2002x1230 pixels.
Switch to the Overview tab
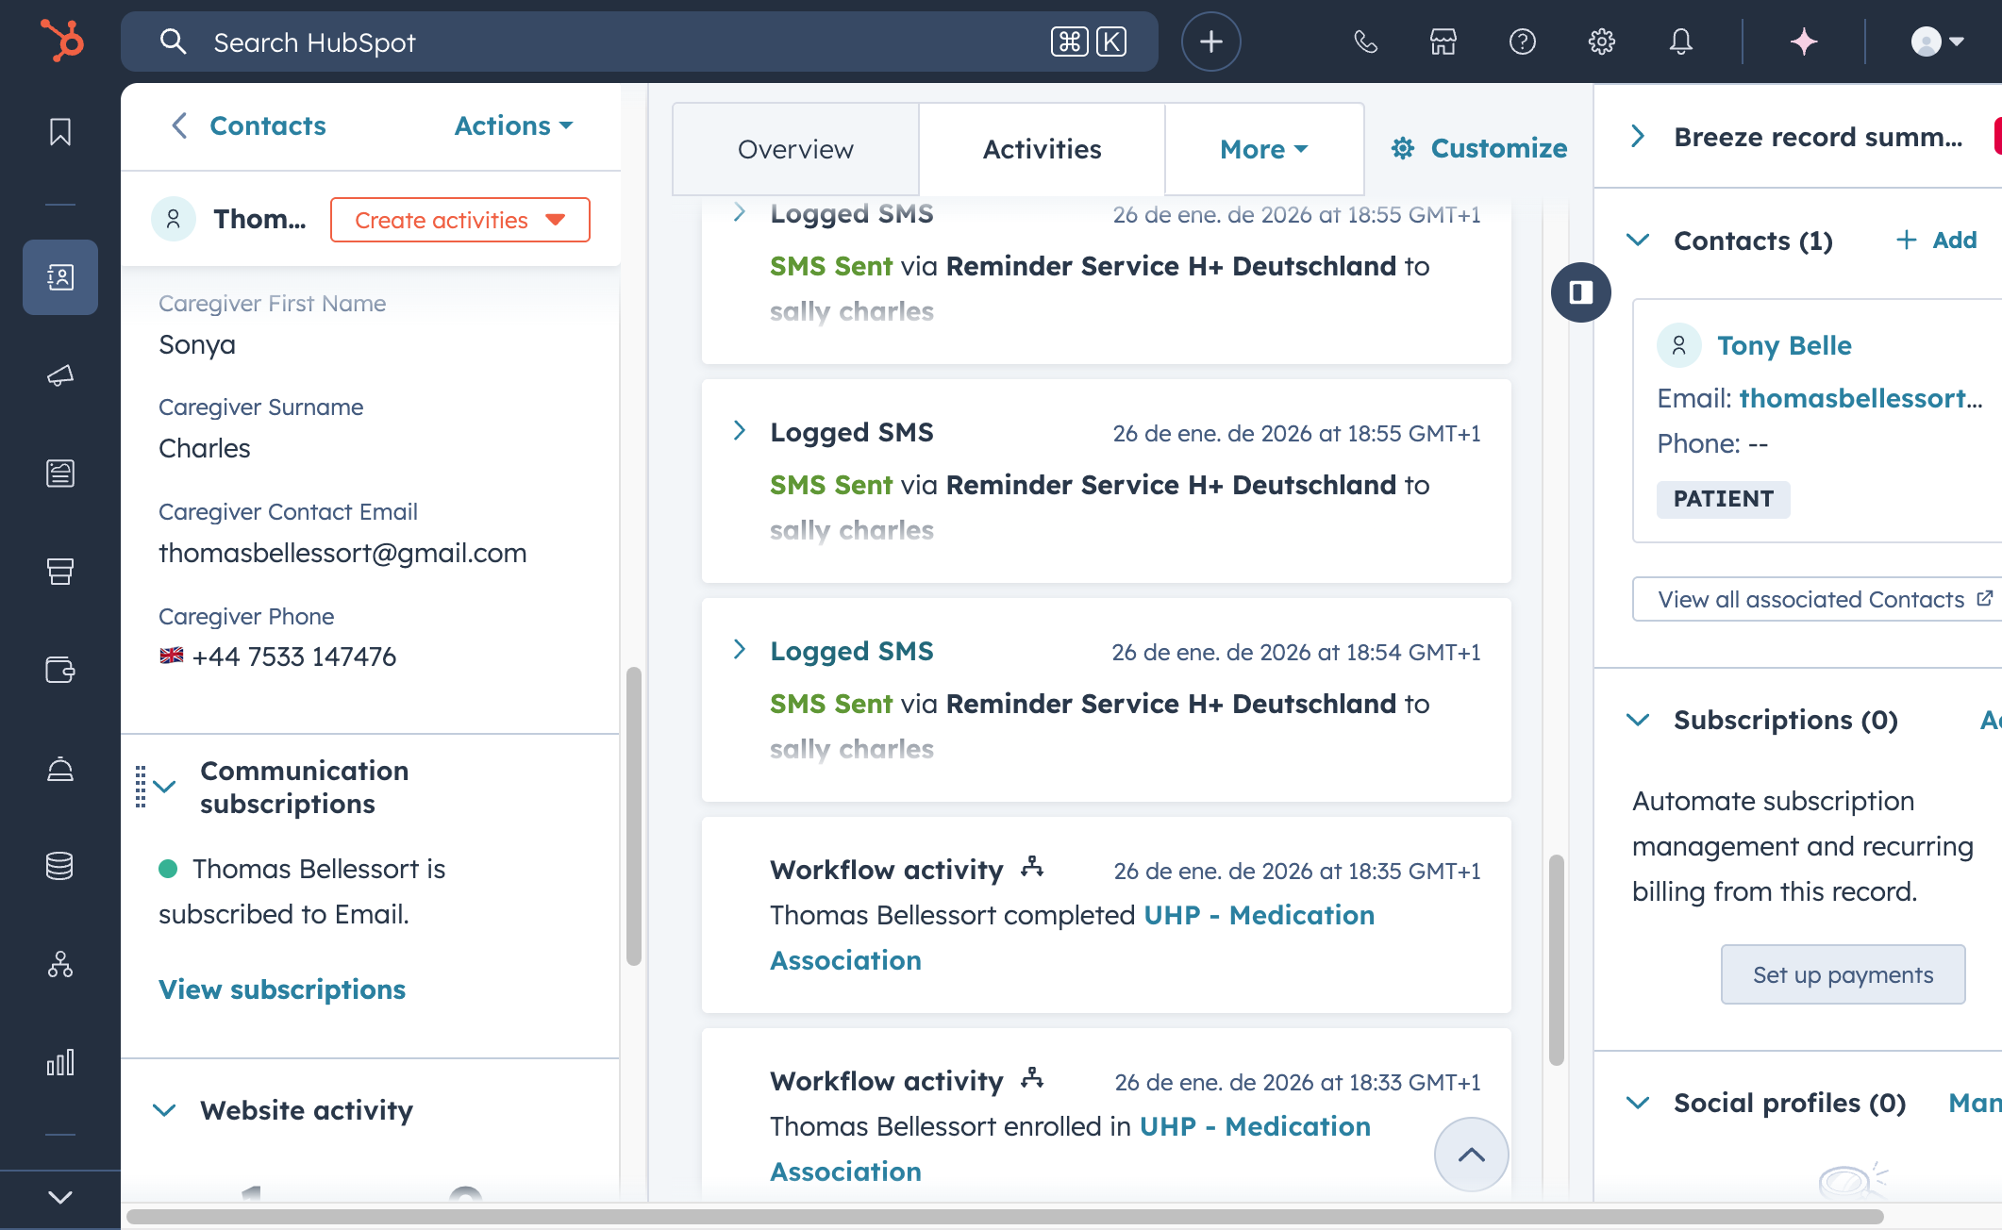pos(795,149)
